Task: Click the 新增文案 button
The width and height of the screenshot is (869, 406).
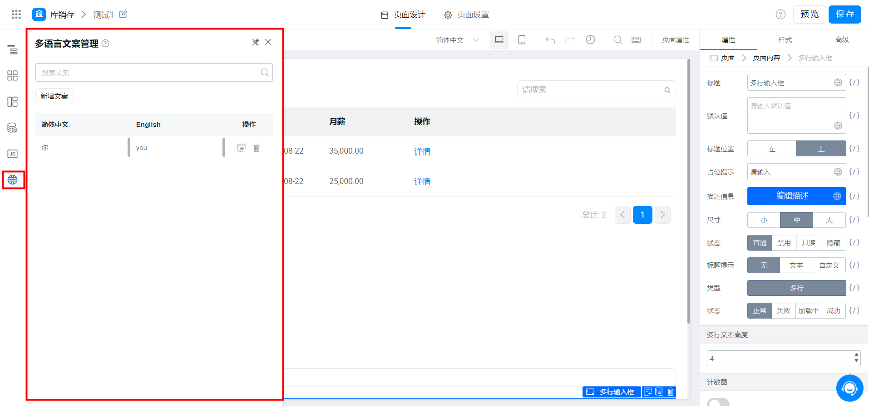Action: coord(54,96)
